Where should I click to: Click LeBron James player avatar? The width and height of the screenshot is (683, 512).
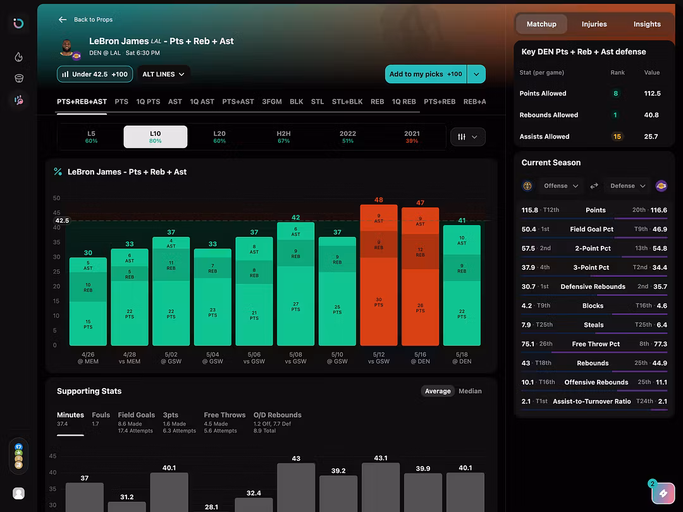tap(66, 47)
